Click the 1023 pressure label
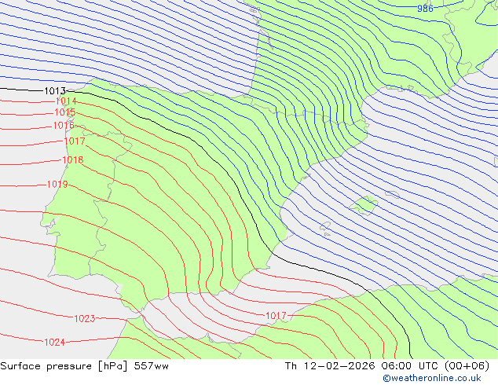Viewport: 498px width, 385px height. point(85,319)
